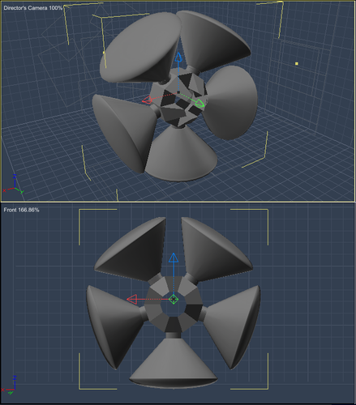Click blue Z-axis arrow in Director's Camera view
The image size is (356, 405).
coord(178,58)
